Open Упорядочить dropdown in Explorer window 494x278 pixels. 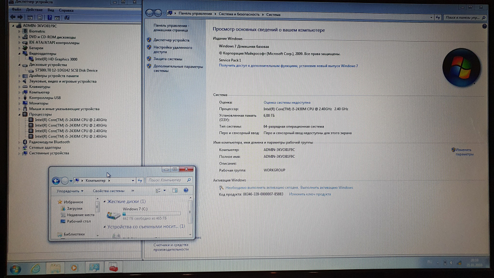pos(70,191)
